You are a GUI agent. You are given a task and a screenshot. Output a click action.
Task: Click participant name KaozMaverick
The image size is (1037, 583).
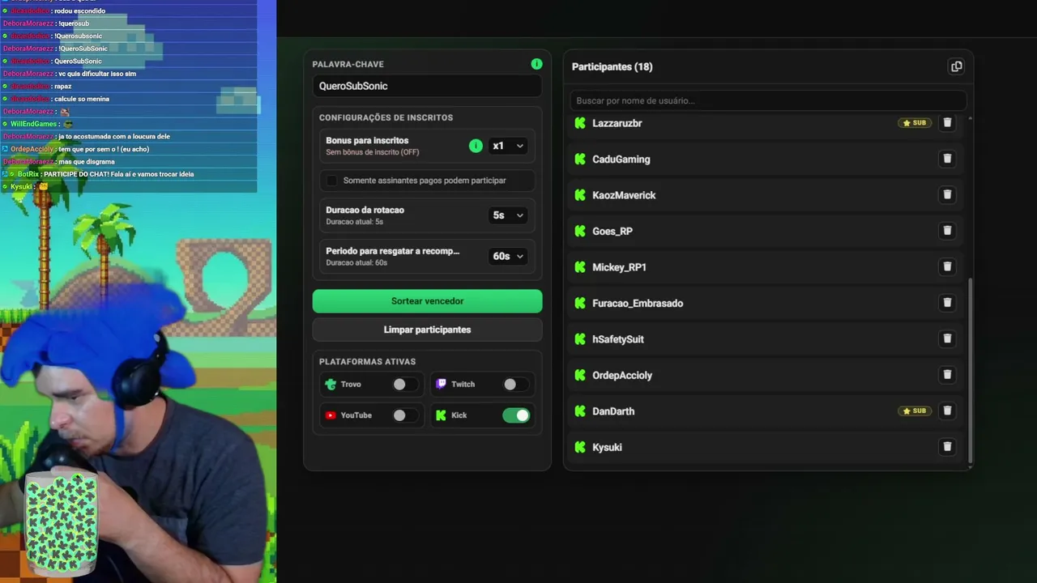[x=624, y=195]
